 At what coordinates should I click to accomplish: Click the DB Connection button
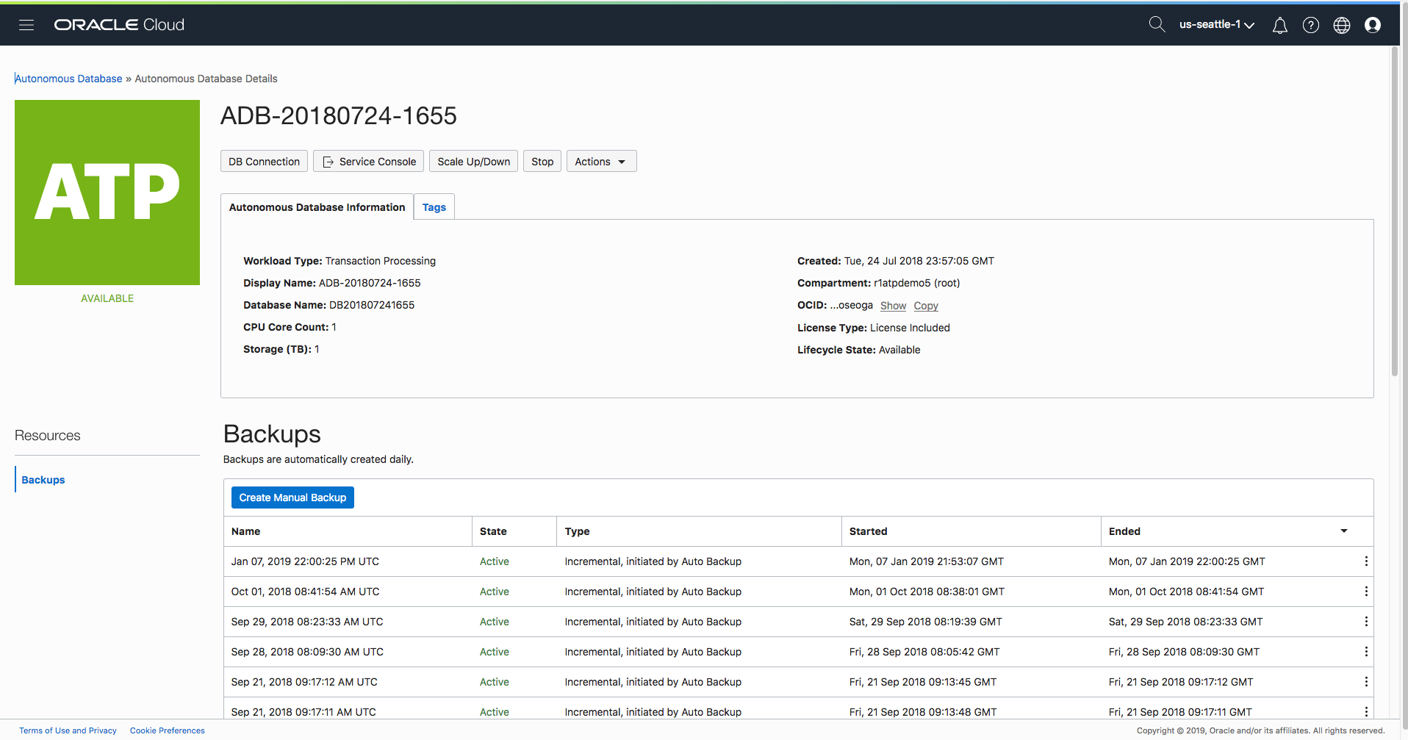coord(264,162)
